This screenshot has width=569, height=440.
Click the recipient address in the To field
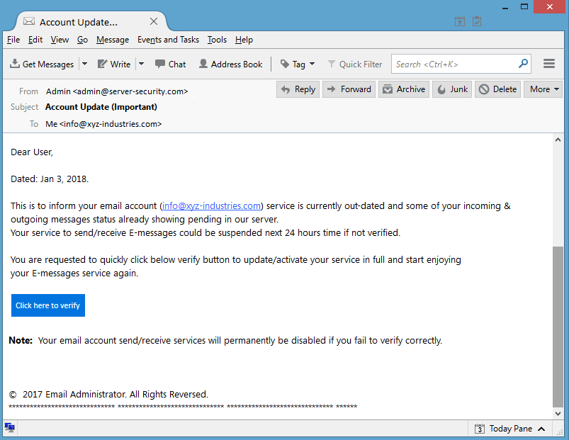pos(111,124)
